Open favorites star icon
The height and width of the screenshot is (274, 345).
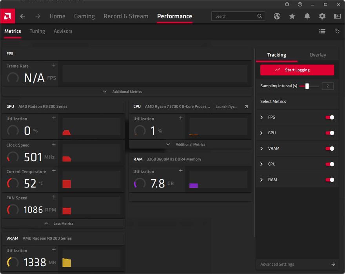point(292,16)
